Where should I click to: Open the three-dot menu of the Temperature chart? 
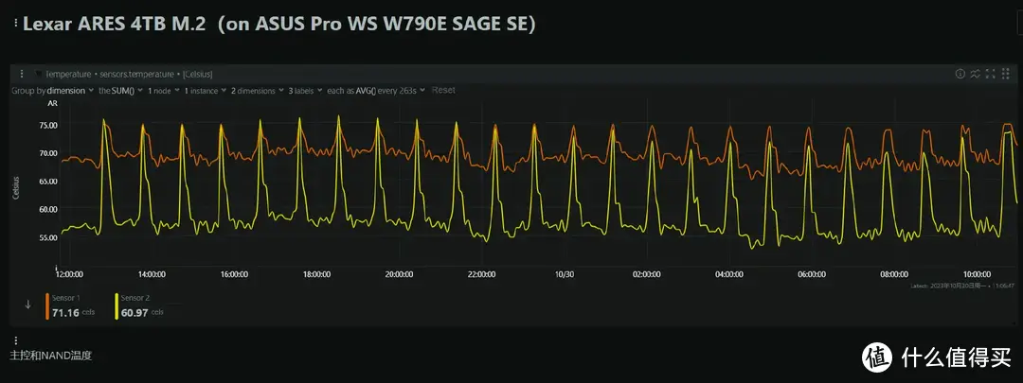pyautogui.click(x=22, y=74)
